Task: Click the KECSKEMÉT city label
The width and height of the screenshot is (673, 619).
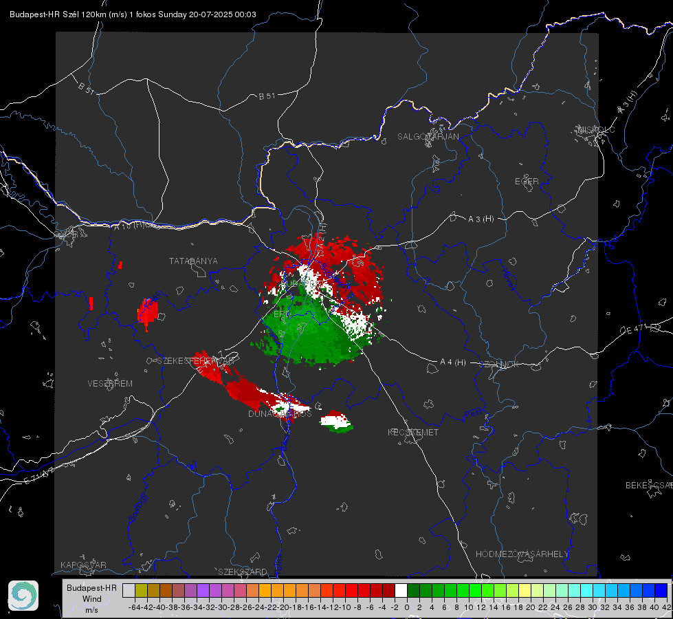Action: click(413, 432)
